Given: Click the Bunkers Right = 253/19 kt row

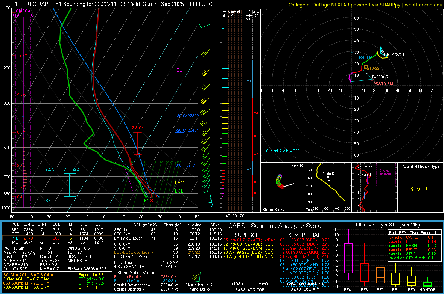Looking at the screenshot, I should [146, 277].
